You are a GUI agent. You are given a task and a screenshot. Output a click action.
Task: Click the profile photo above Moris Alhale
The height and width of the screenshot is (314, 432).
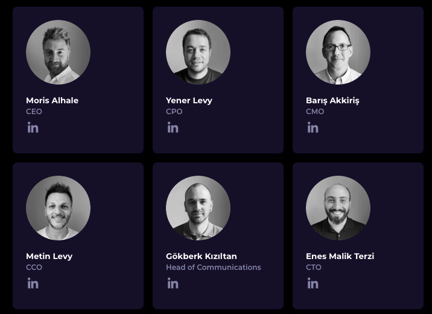click(58, 52)
